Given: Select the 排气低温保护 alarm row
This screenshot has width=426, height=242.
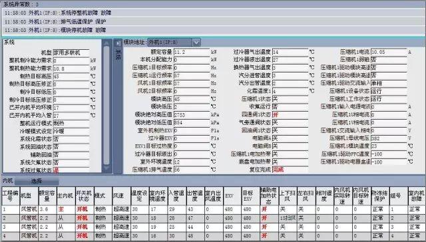Looking at the screenshot, I should click(x=213, y=21).
